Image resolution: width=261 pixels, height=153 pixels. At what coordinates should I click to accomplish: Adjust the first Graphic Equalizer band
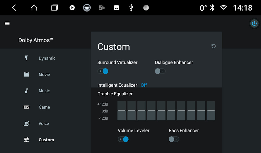coord(122,111)
